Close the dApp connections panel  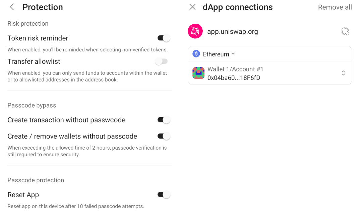pyautogui.click(x=192, y=7)
